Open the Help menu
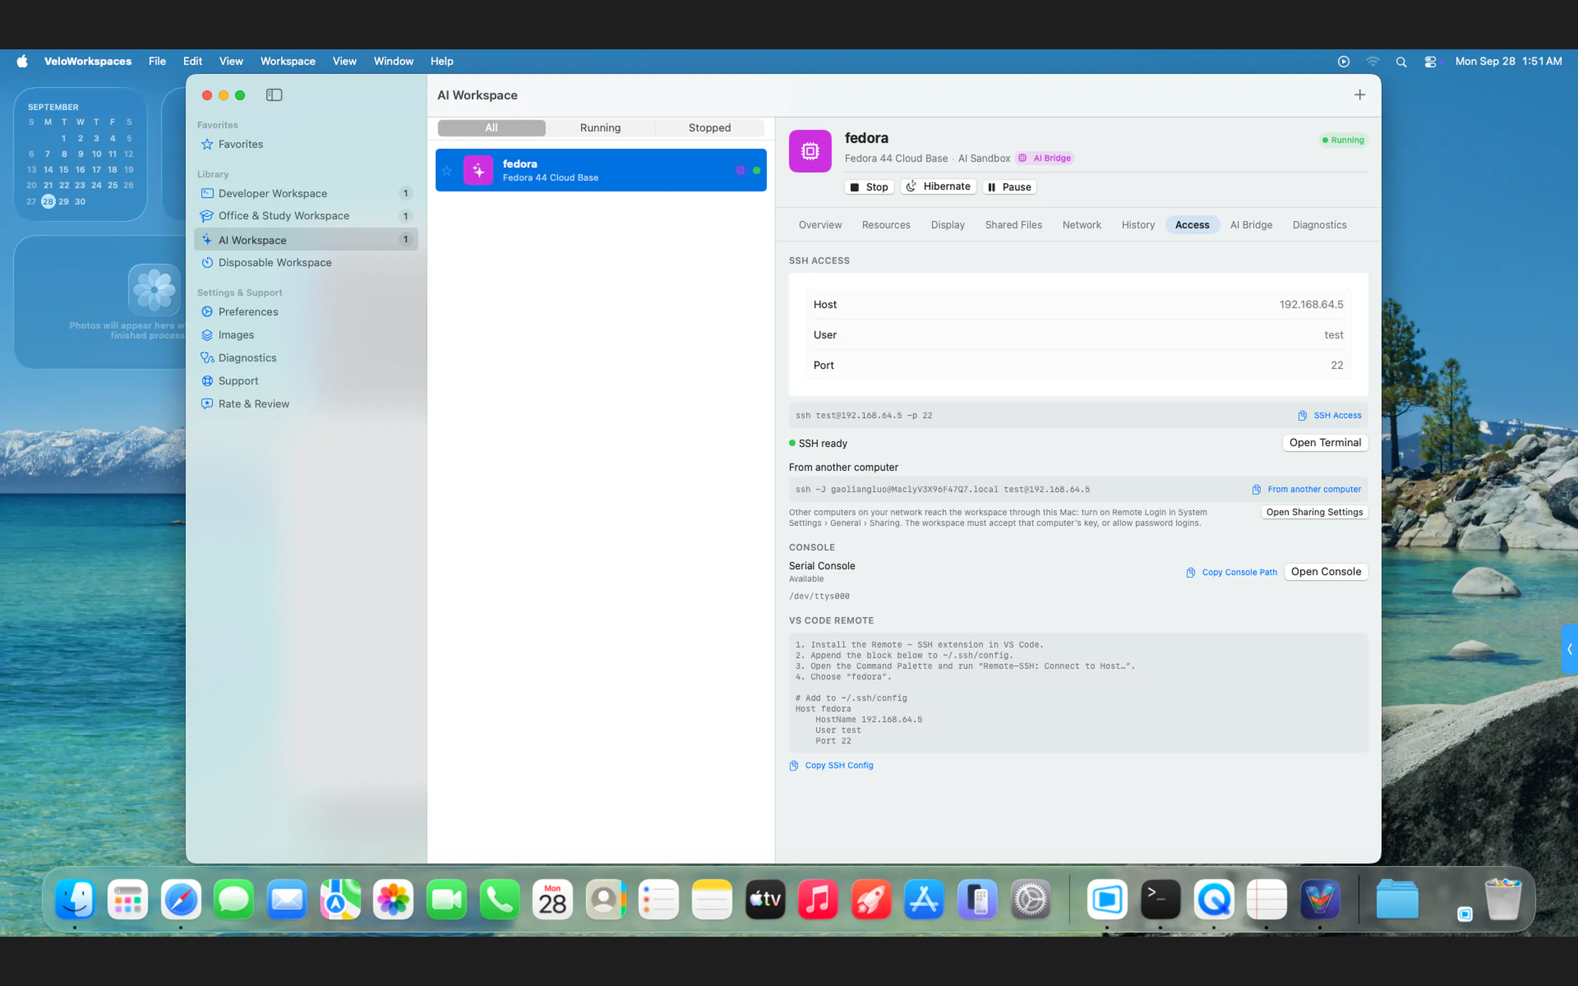1578x986 pixels. [x=442, y=61]
